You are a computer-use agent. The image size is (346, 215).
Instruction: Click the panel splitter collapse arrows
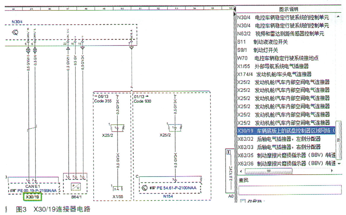235,12
